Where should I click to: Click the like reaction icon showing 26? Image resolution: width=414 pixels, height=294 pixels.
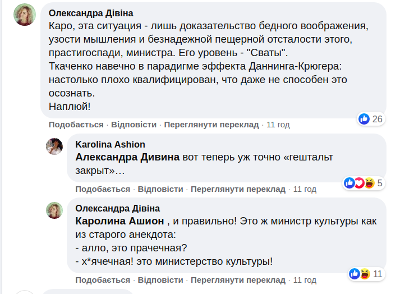pos(364,119)
